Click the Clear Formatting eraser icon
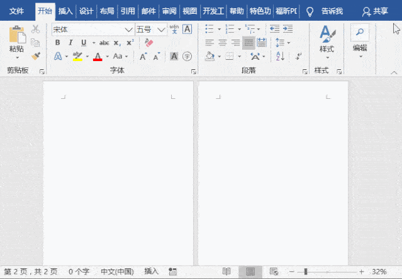Viewport: 402px width, 279px height. pyautogui.click(x=149, y=42)
